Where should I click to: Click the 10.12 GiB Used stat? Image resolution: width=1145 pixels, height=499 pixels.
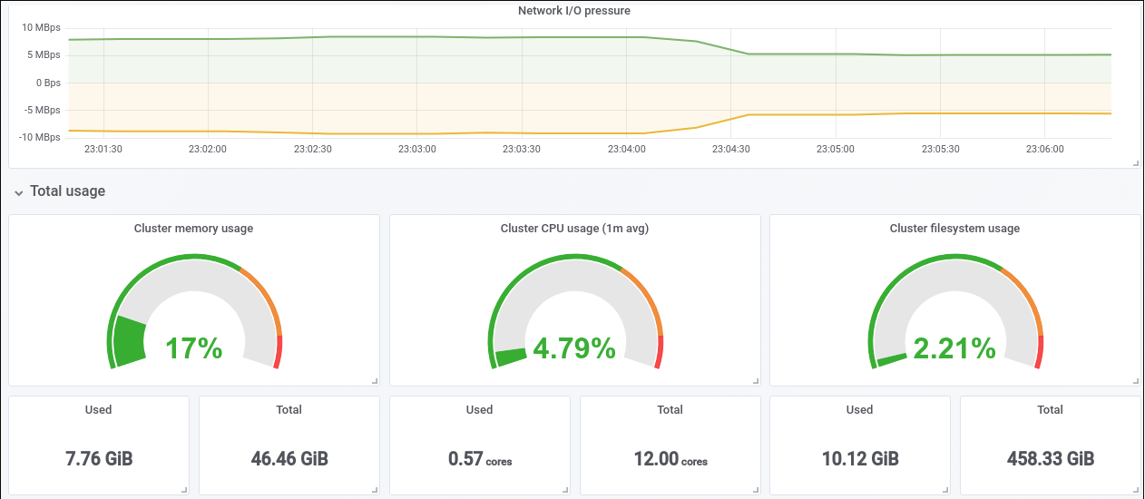859,458
